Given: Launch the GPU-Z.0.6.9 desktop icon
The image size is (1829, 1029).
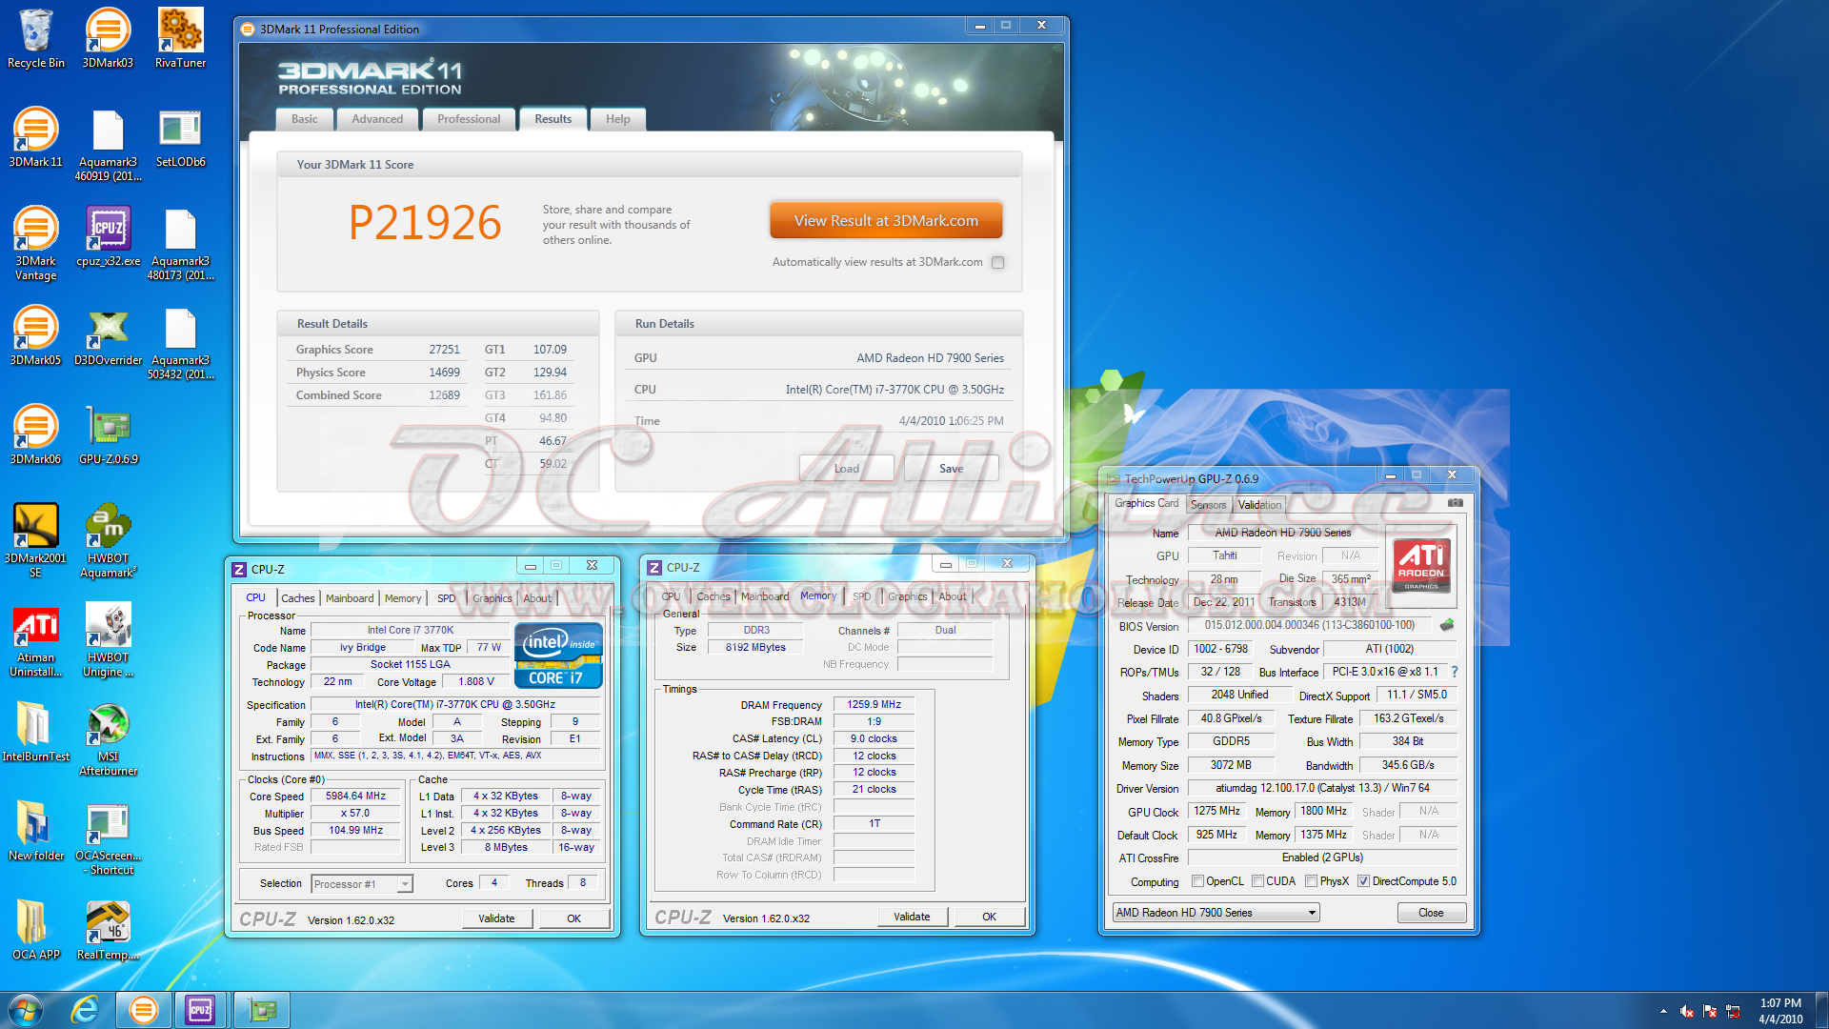Looking at the screenshot, I should point(108,434).
